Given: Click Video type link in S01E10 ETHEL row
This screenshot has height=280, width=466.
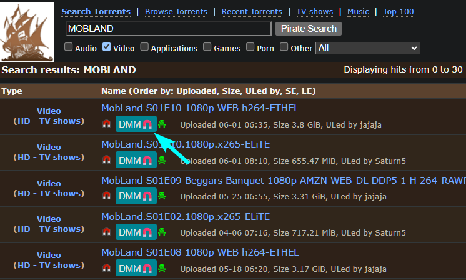Looking at the screenshot, I should (x=49, y=111).
